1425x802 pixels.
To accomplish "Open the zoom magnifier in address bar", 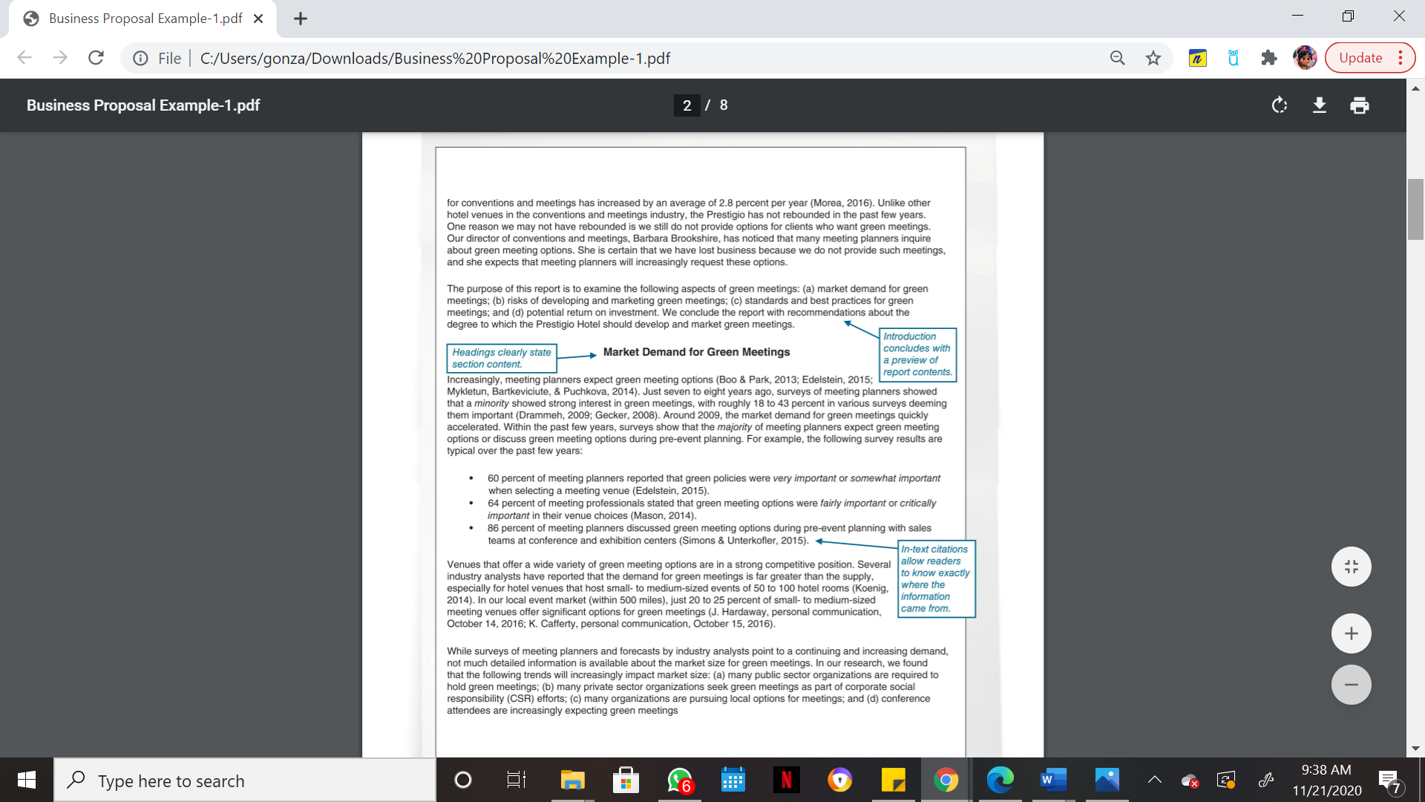I will pos(1117,58).
